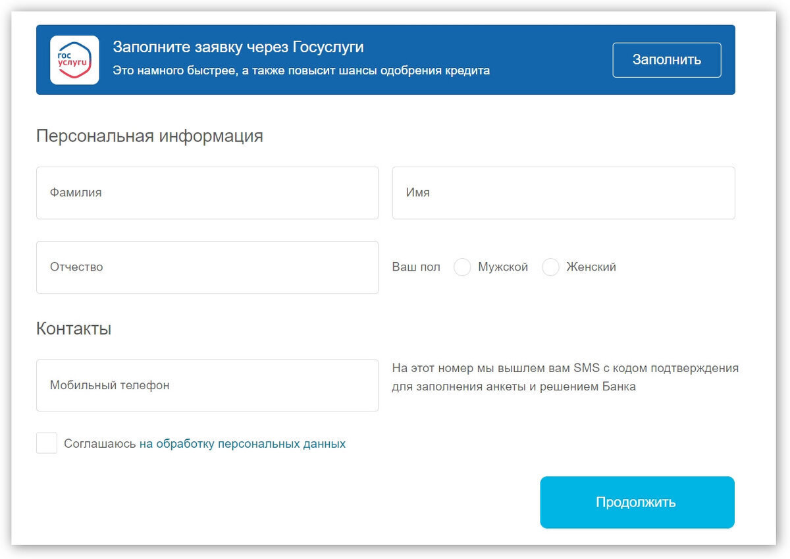The width and height of the screenshot is (790, 559).
Task: Focus the Фамилия input field
Action: coord(207,193)
